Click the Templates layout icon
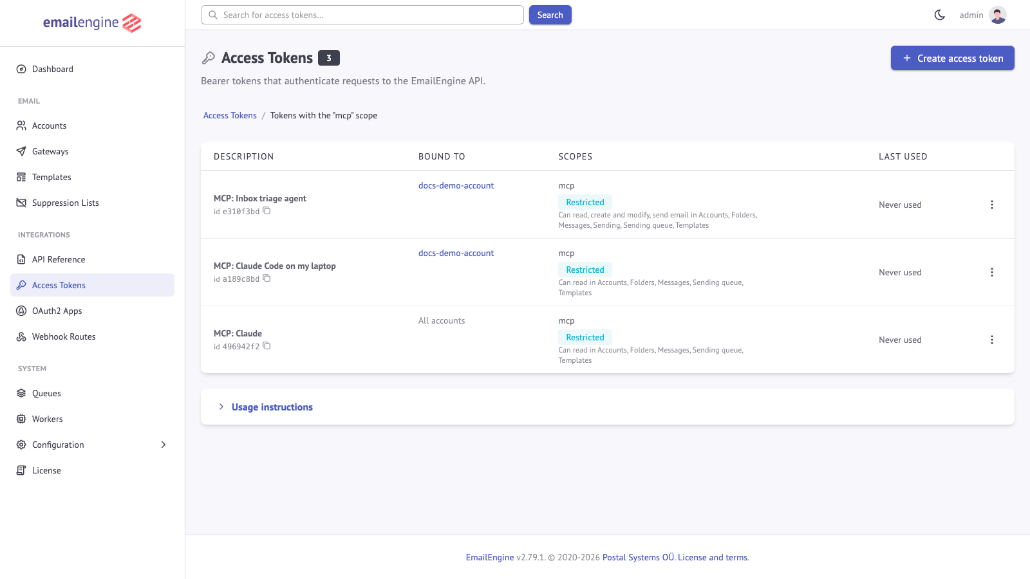This screenshot has width=1030, height=579. click(x=21, y=177)
